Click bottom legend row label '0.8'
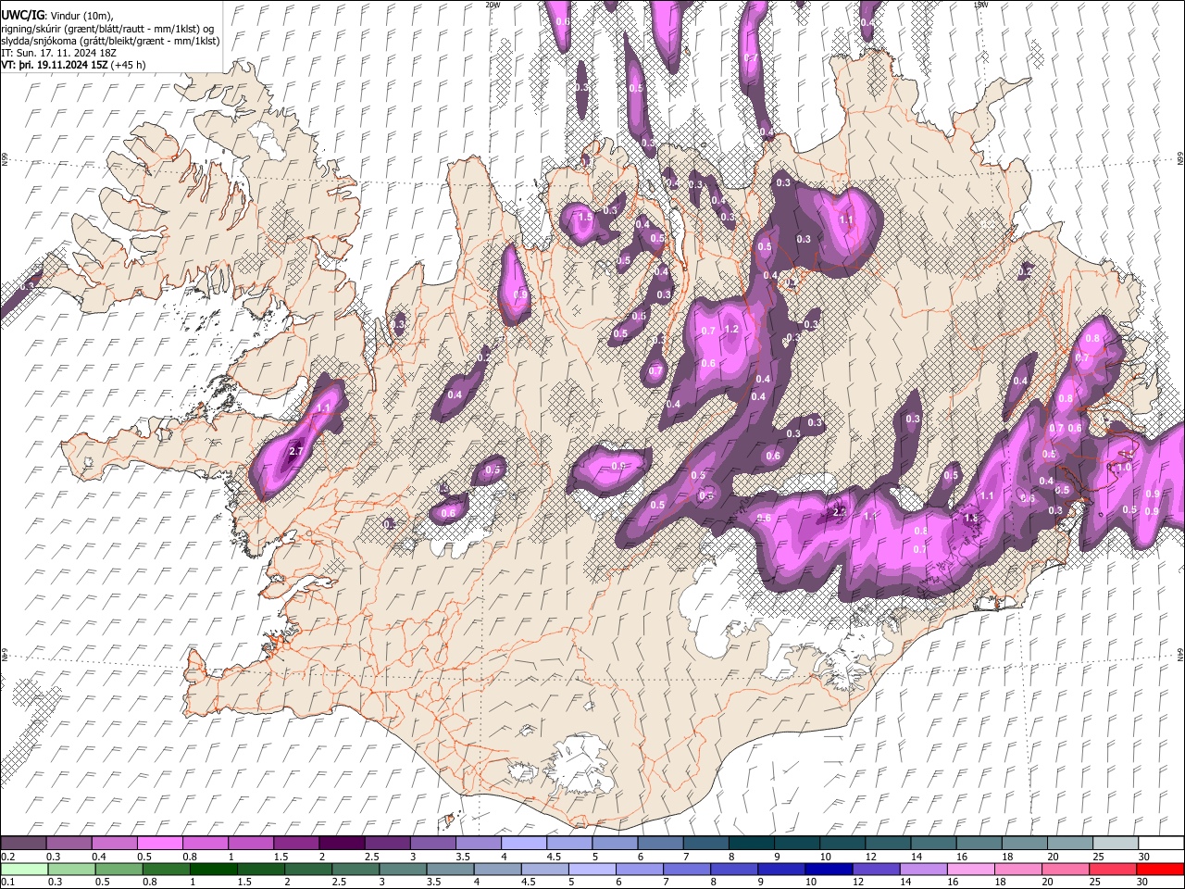Image resolution: width=1185 pixels, height=889 pixels. pyautogui.click(x=150, y=882)
